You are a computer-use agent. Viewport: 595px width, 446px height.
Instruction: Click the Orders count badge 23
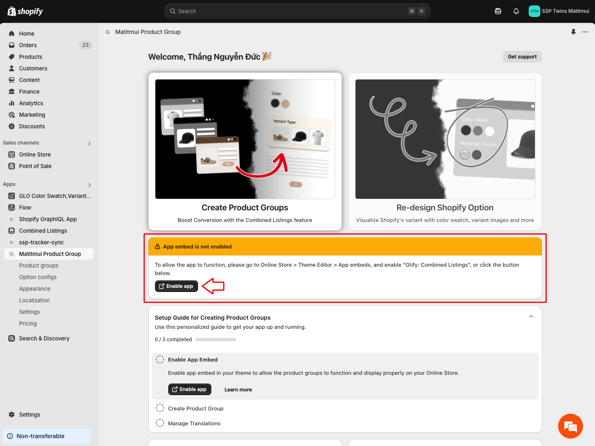(85, 45)
